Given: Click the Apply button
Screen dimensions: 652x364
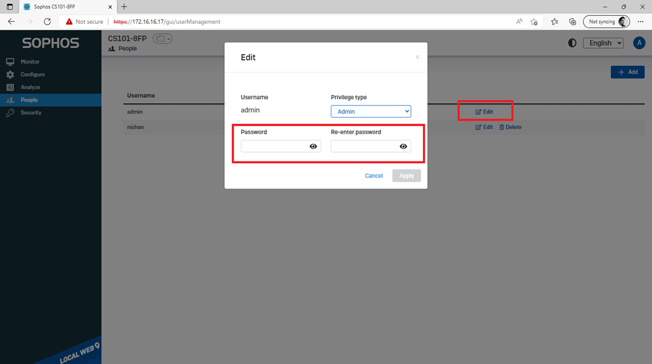Looking at the screenshot, I should [407, 176].
